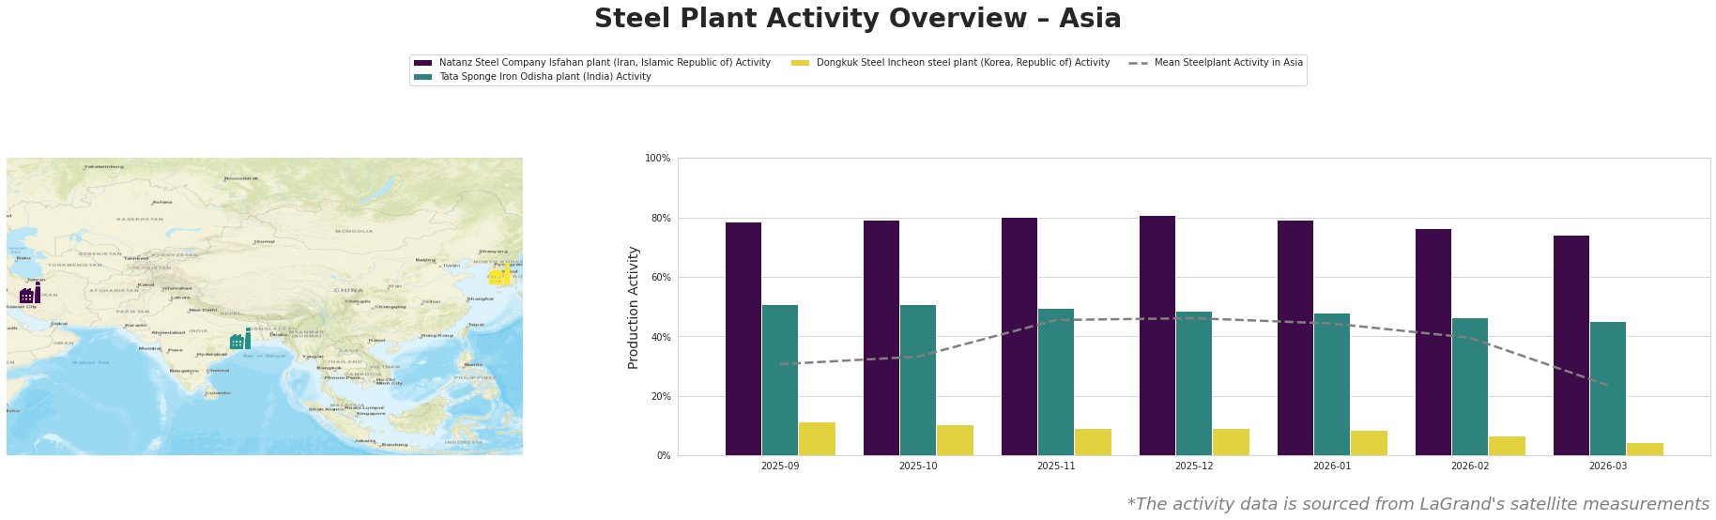The width and height of the screenshot is (1716, 520).
Task: Click the dashed Mean Steelplant Activity legend marker
Action: (x=1139, y=63)
